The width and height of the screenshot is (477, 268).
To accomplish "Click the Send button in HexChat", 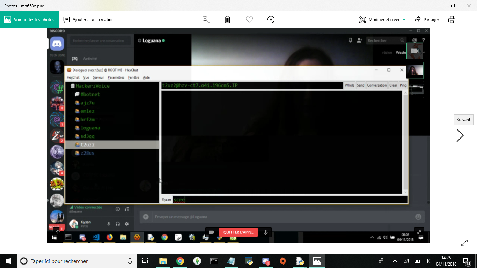I will [360, 85].
